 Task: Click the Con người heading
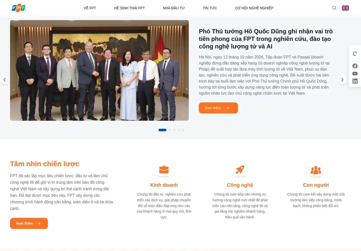point(316,185)
